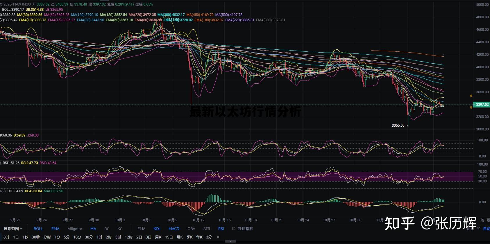Image resolution: width=490 pixels, height=244 pixels.
Task: Click the K:69.36 KDJ legend value
Action: click(6, 135)
